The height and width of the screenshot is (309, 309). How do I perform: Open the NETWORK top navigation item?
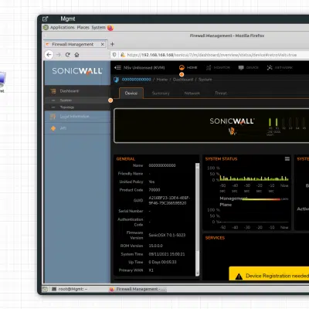click(280, 67)
